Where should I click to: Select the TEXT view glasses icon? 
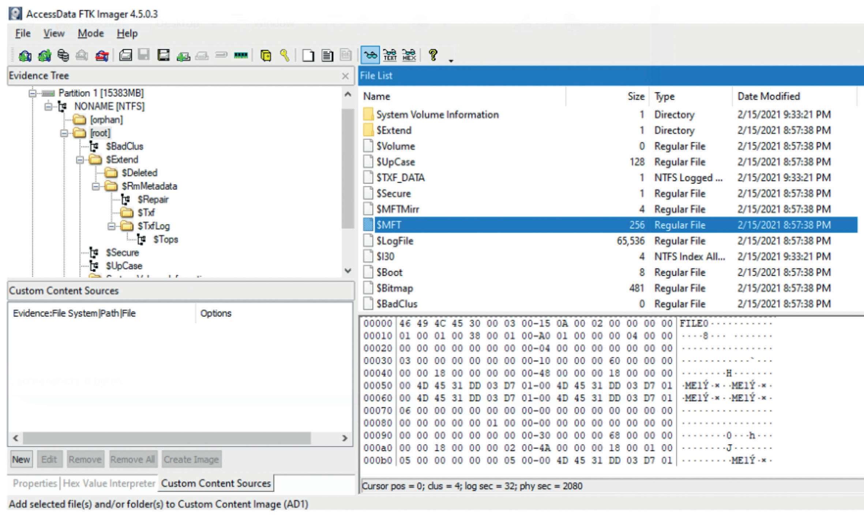pyautogui.click(x=390, y=56)
